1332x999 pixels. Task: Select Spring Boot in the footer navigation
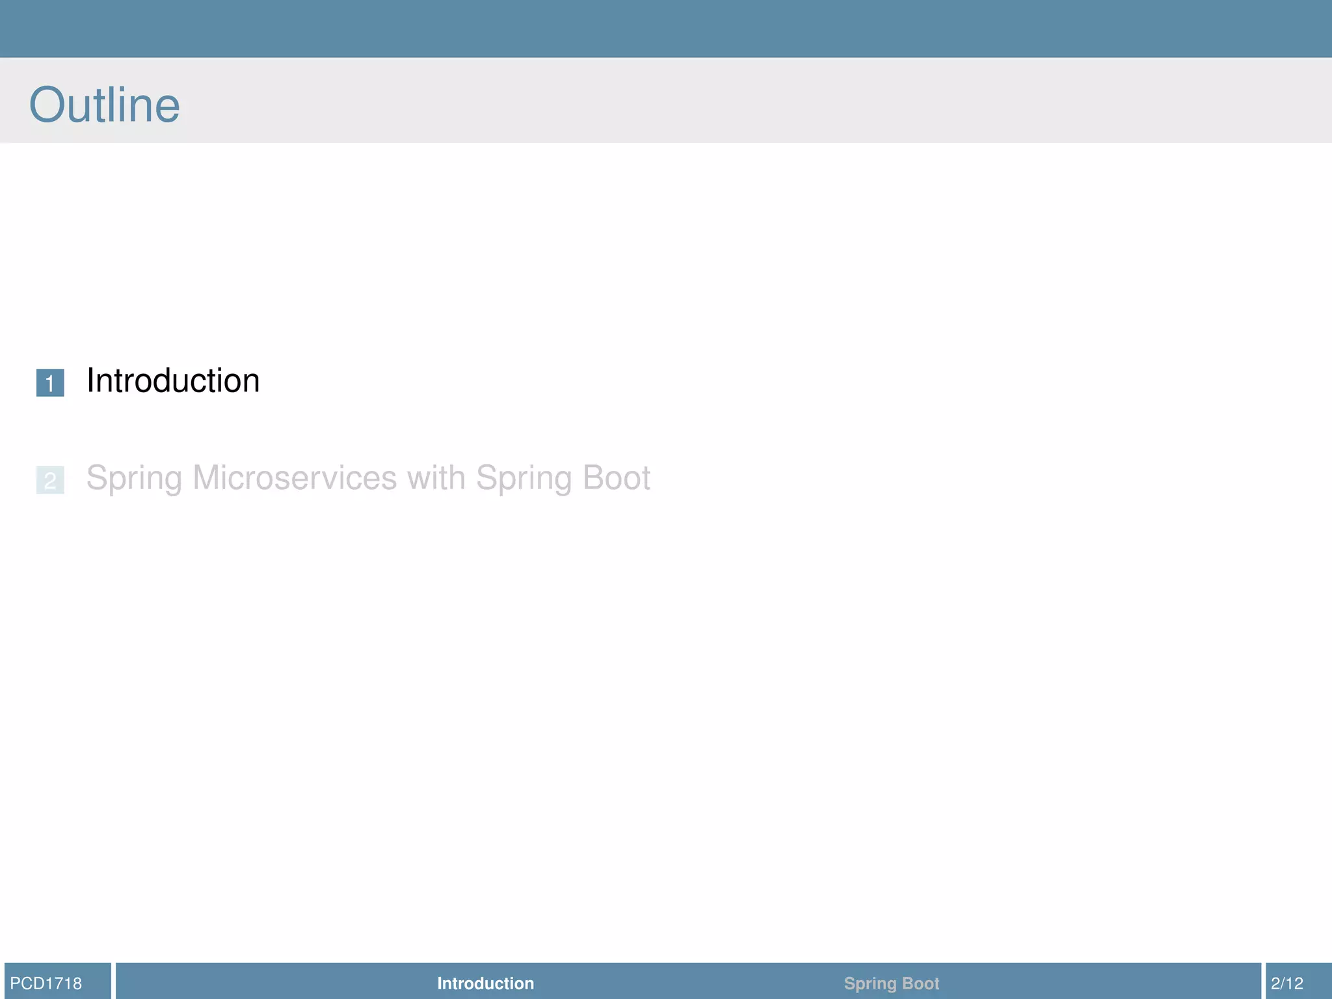click(891, 983)
